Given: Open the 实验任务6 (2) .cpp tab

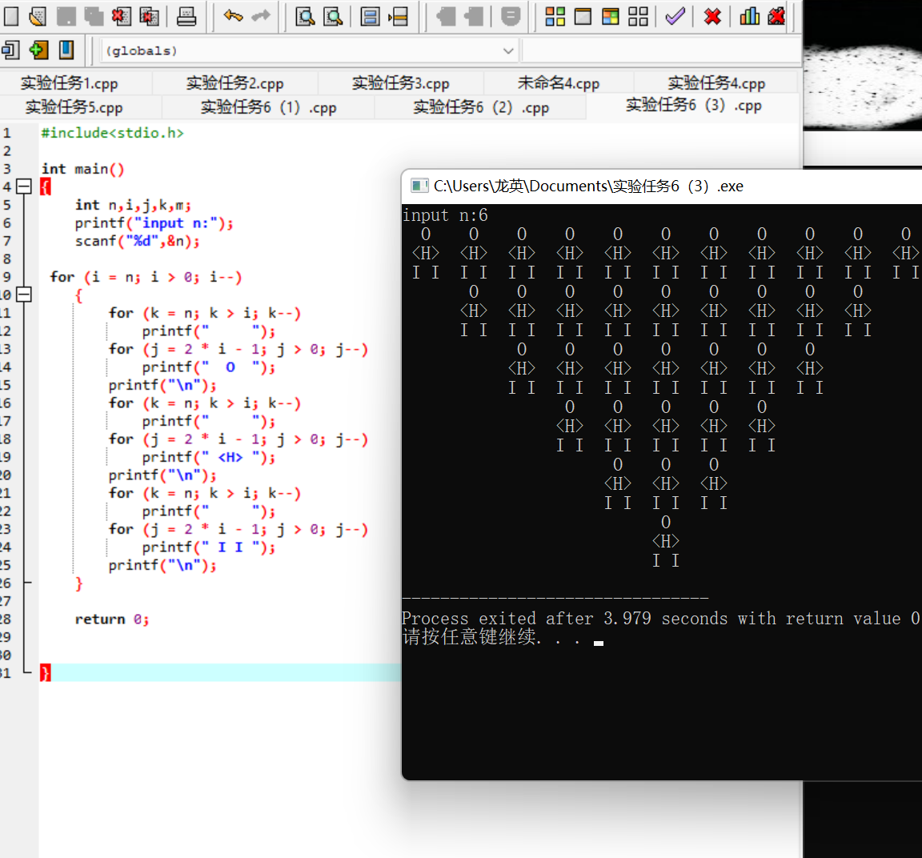Looking at the screenshot, I should tap(481, 107).
